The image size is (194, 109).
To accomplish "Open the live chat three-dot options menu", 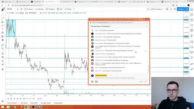I will (146, 26).
